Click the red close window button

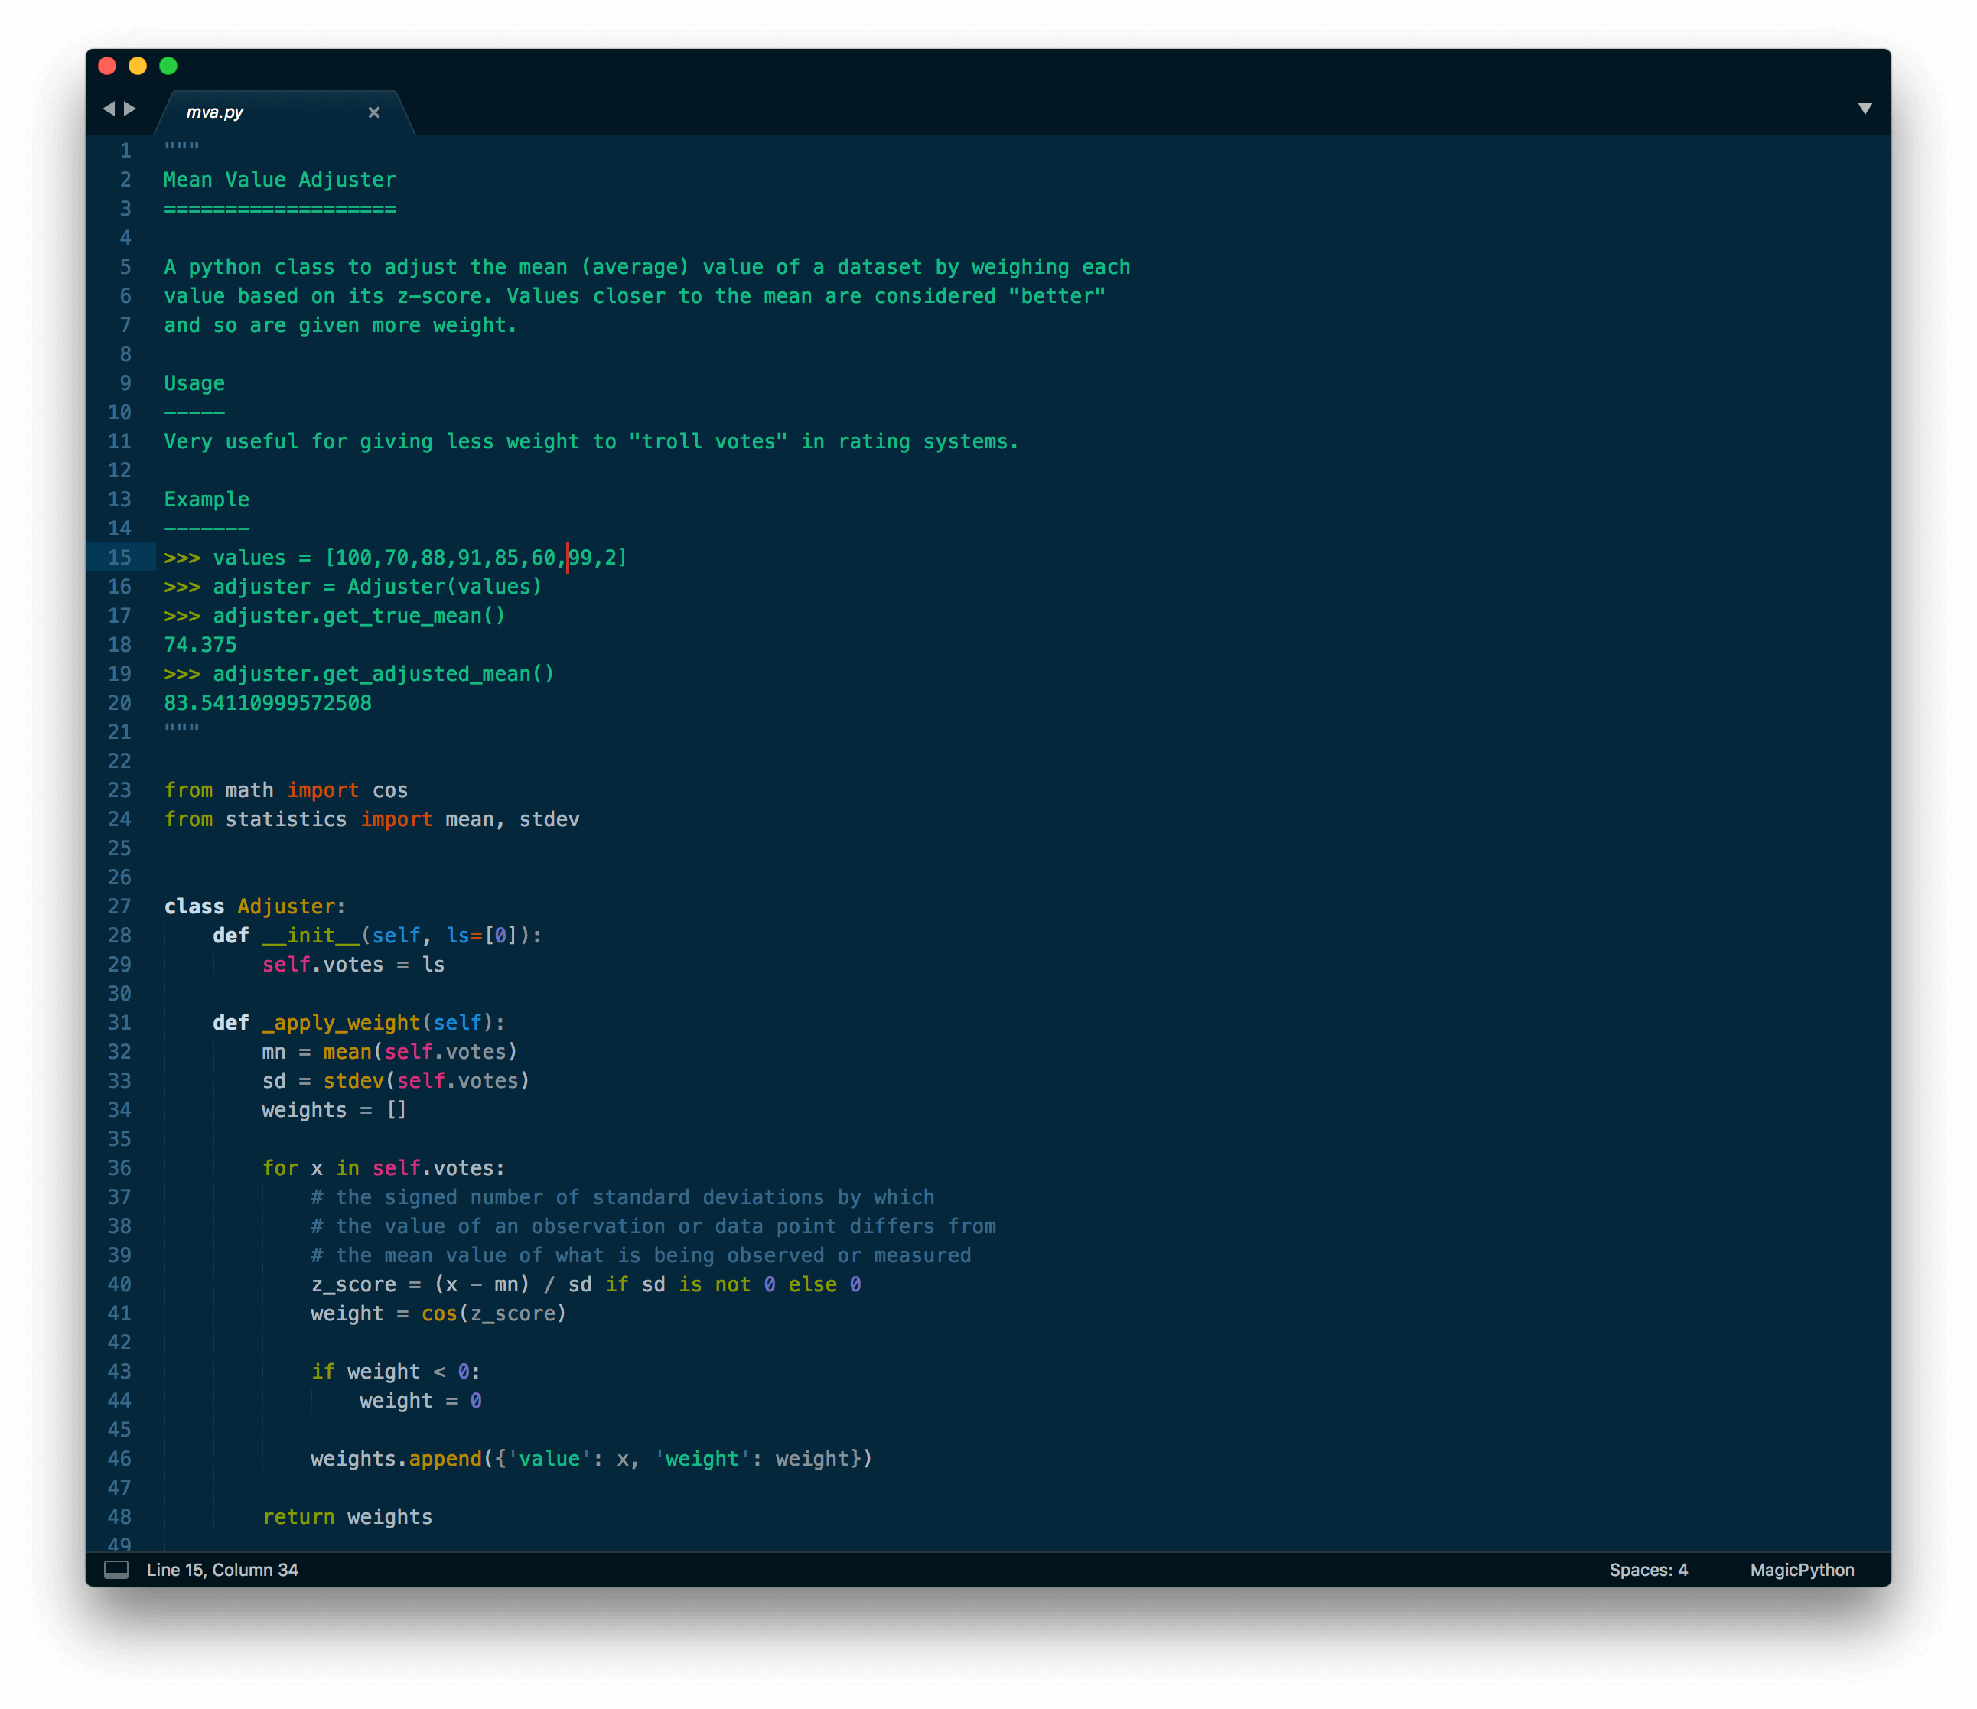pyautogui.click(x=107, y=66)
